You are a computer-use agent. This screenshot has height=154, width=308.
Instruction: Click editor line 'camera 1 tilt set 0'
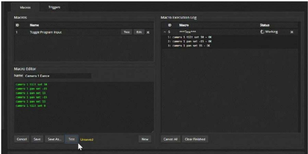(31, 106)
